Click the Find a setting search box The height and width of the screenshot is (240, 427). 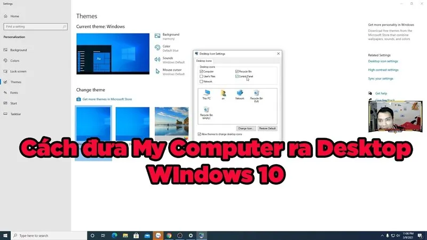coord(35,27)
